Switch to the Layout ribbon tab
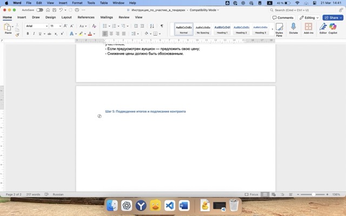This screenshot has height=216, width=346. coord(66,17)
